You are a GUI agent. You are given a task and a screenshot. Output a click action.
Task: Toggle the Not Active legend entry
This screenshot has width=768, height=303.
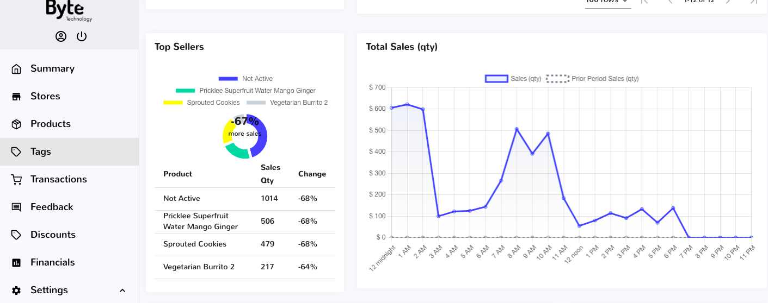pyautogui.click(x=245, y=79)
